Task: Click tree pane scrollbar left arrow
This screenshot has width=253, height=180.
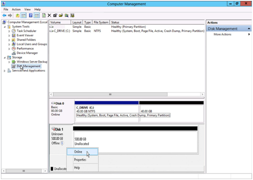Action: [x=4, y=171]
